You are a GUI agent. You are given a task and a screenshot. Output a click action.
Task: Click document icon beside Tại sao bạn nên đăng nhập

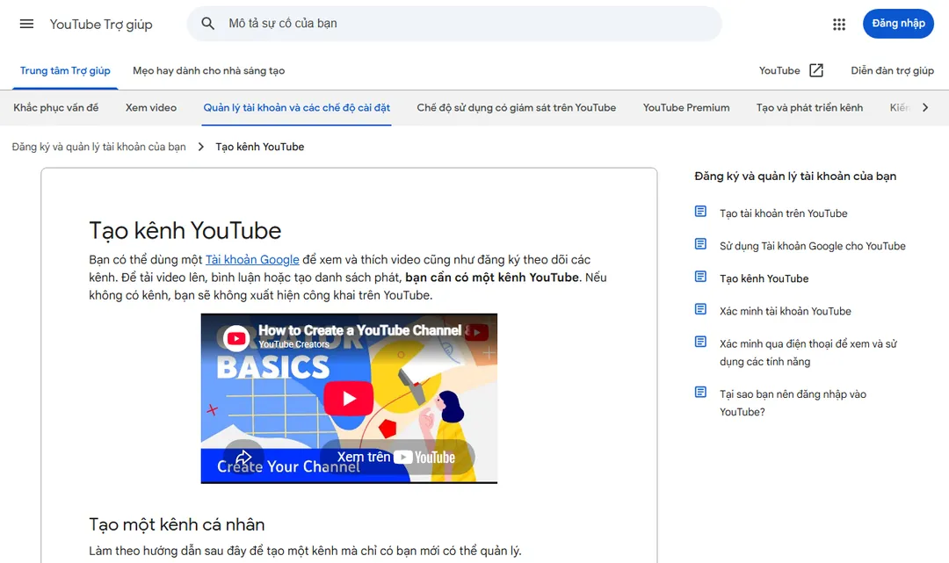tap(700, 392)
